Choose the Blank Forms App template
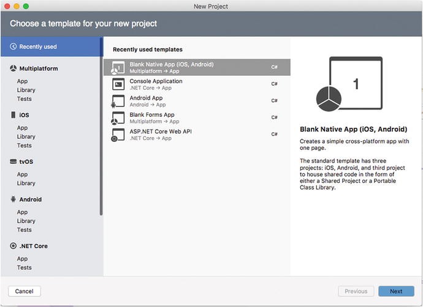Viewport: 423px width, 307px height. [x=197, y=117]
